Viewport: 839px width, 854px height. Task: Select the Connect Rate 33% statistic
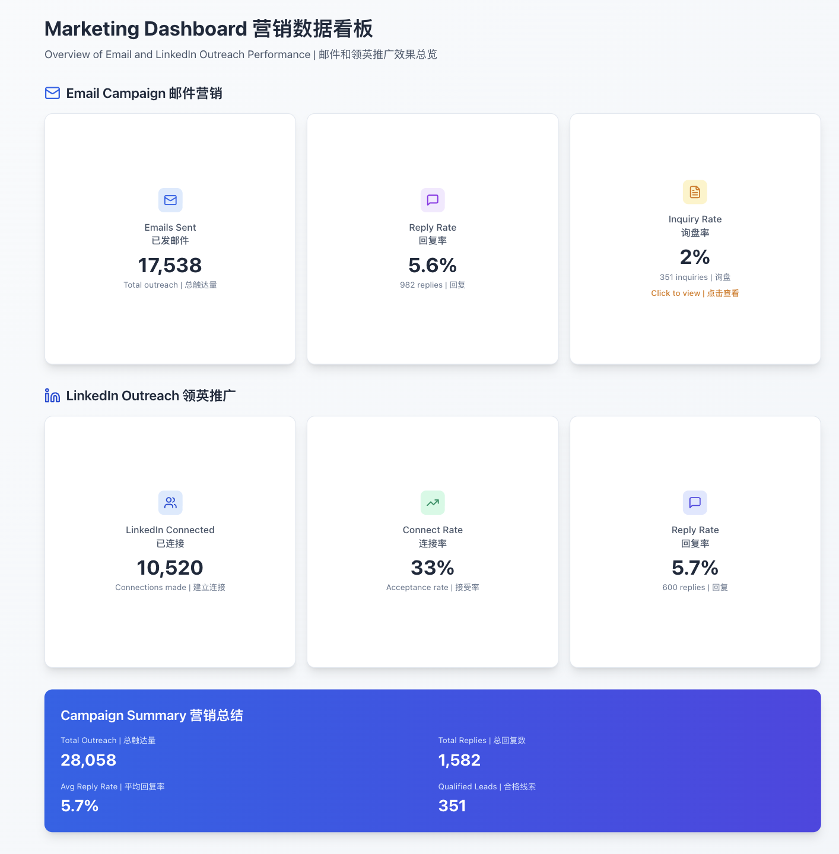432,568
